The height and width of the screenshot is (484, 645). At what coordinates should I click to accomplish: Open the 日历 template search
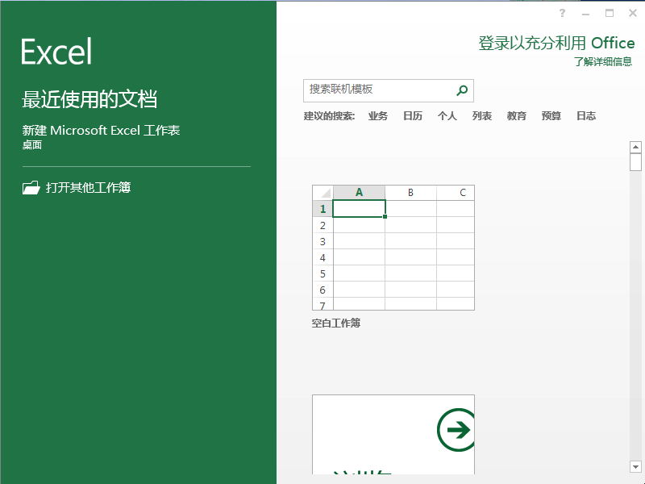[x=413, y=115]
